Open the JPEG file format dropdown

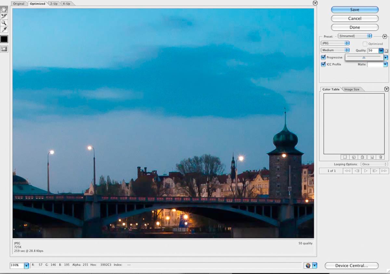pyautogui.click(x=335, y=43)
